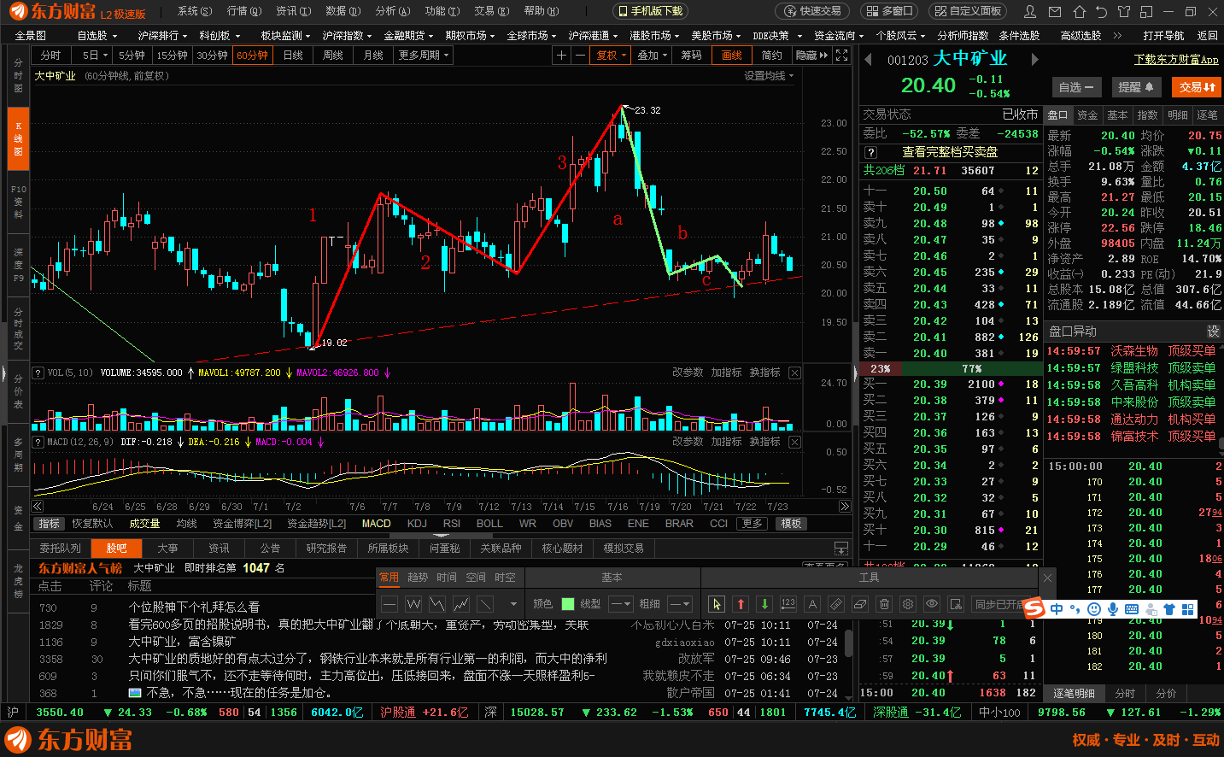Insert a red up arrow marker
Screen dimensions: 1224x757
pyautogui.click(x=741, y=604)
